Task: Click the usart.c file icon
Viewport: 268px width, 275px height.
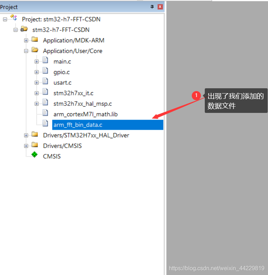Action: [45, 81]
